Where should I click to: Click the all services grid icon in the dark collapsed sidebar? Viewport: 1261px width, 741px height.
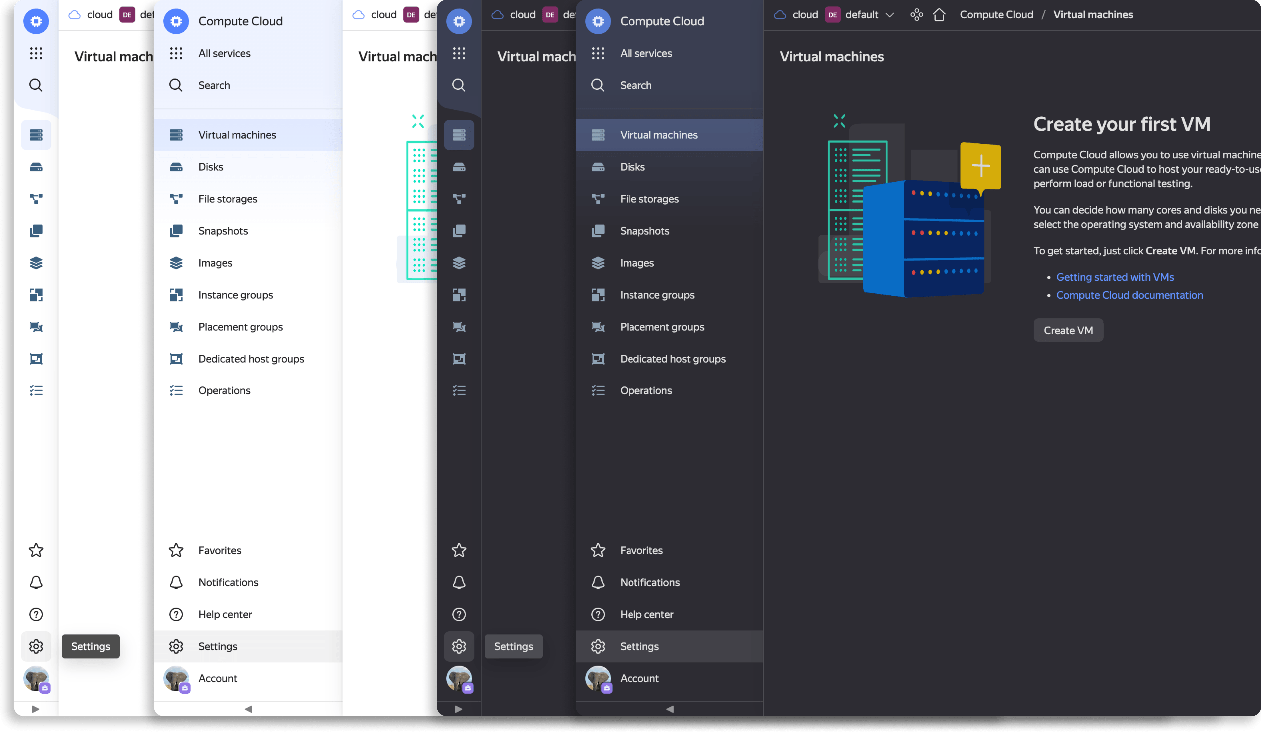pos(458,53)
